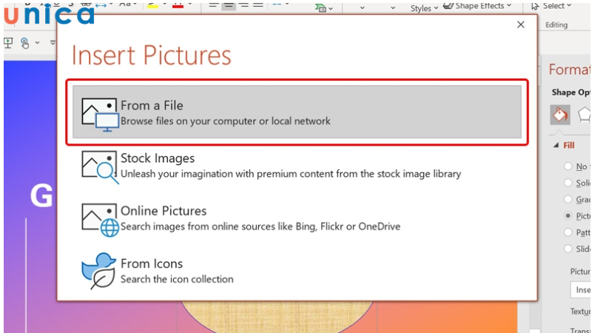Viewport: 592px width, 333px height.
Task: Open the Fill & Line paint bucket tab
Action: pos(560,115)
